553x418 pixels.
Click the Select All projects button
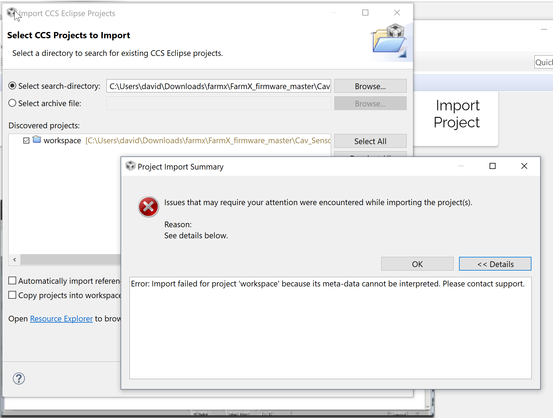[x=370, y=141]
